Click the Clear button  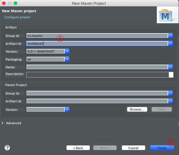[x=161, y=110]
